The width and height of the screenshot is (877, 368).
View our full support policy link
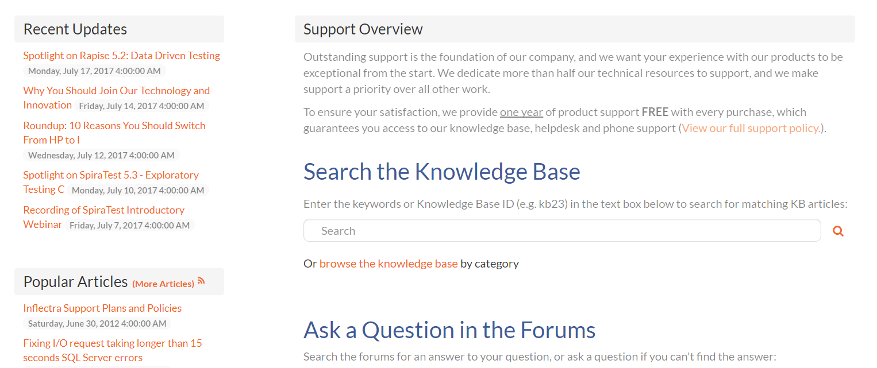[751, 128]
